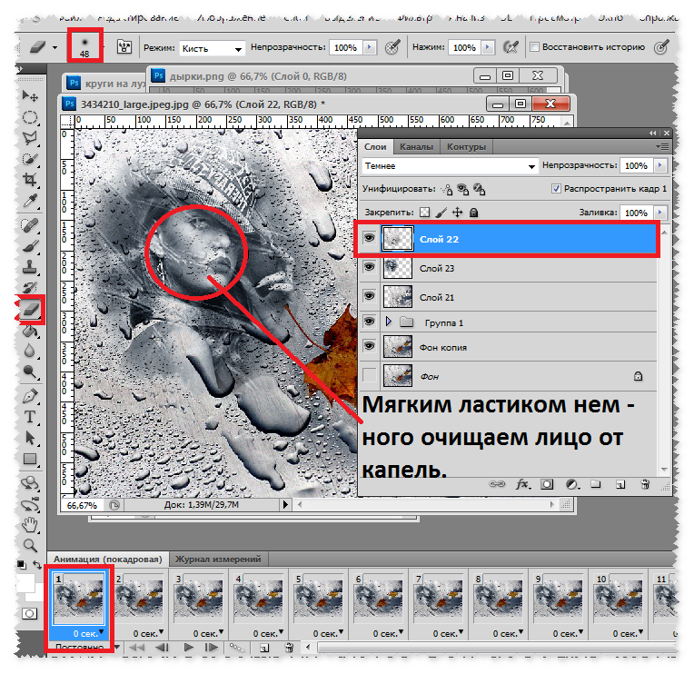Click the zoom percentage 66,67% field

pos(82,505)
